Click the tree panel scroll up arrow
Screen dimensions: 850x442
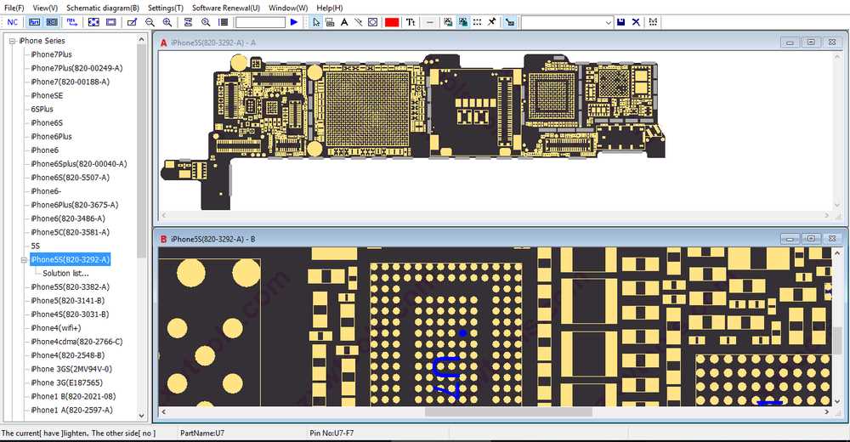pyautogui.click(x=141, y=40)
